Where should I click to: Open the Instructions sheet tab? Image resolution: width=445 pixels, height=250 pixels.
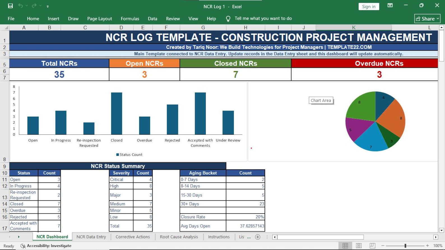219,237
